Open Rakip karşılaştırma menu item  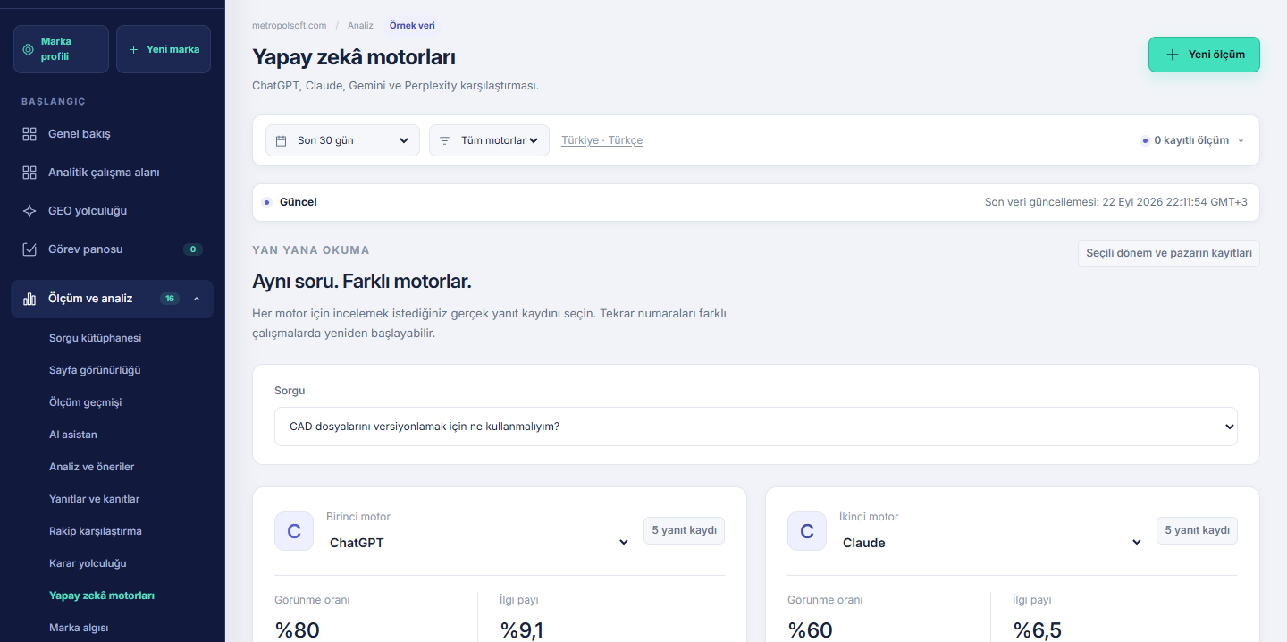coord(96,531)
